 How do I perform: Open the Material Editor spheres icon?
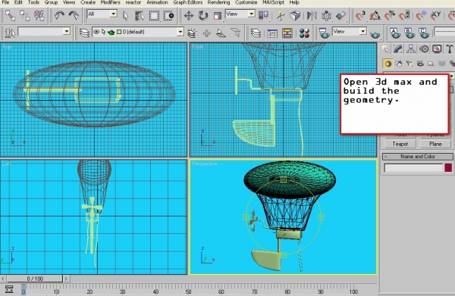pos(304,33)
